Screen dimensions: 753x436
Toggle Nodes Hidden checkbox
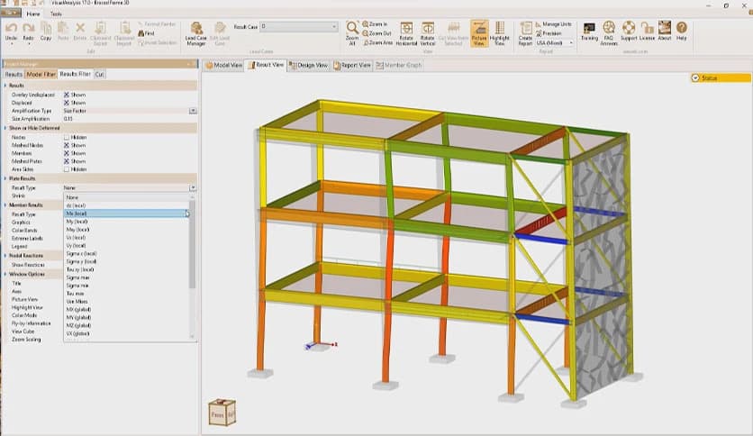click(67, 137)
